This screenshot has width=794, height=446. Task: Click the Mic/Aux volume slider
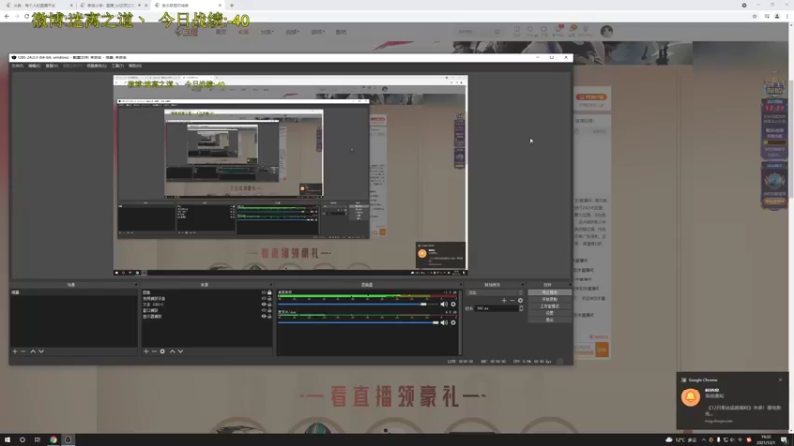[x=358, y=323]
